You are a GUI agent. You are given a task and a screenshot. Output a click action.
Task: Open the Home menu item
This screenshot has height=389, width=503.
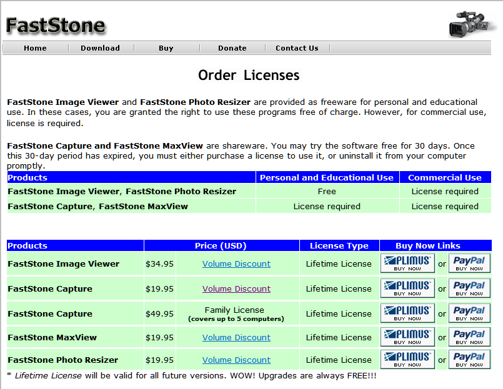tap(35, 48)
